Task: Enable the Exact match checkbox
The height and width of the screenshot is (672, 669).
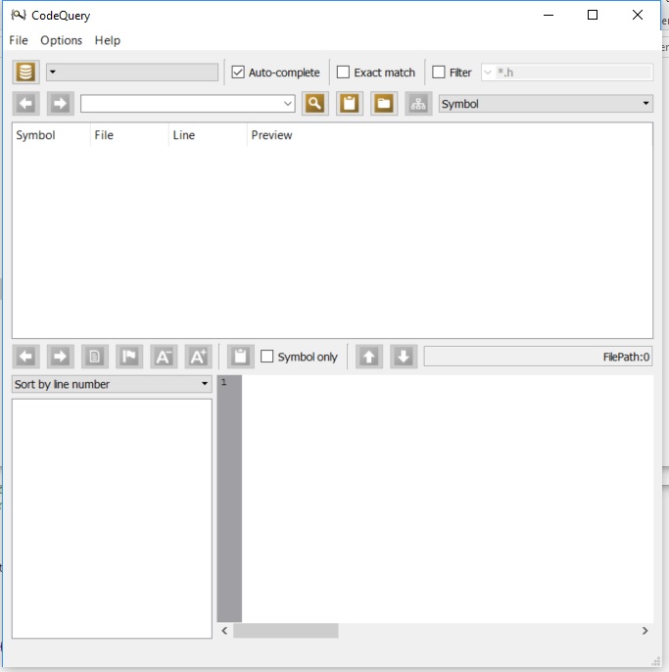Action: (x=344, y=72)
